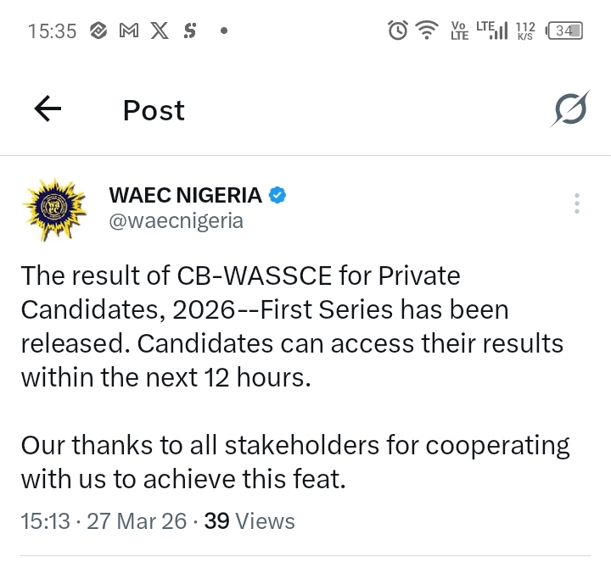611x562 pixels.
Task: Tap the dollar-sign notification icon
Action: point(190,31)
